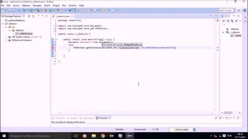Viewport: 248px width, 139px height.
Task: Click the Open Type folder icon
Action: (58, 10)
